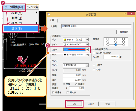Select the bottom-left base point circle
The height and width of the screenshot is (111, 136).
108,45
